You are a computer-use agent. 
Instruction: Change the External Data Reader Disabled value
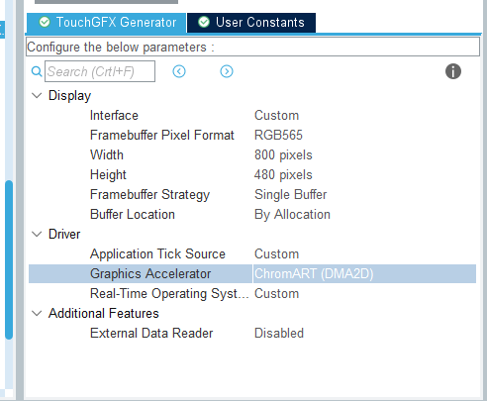[x=279, y=334]
